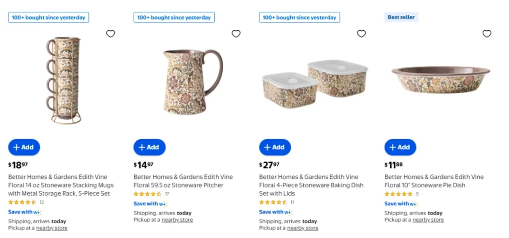
Task: Click Save with W+ under Baking Dish Set
Action: [275, 212]
